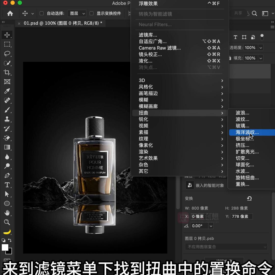This screenshot has height=275, width=275.
Task: Toggle the type layer filter icon
Action: pyautogui.click(x=235, y=37)
